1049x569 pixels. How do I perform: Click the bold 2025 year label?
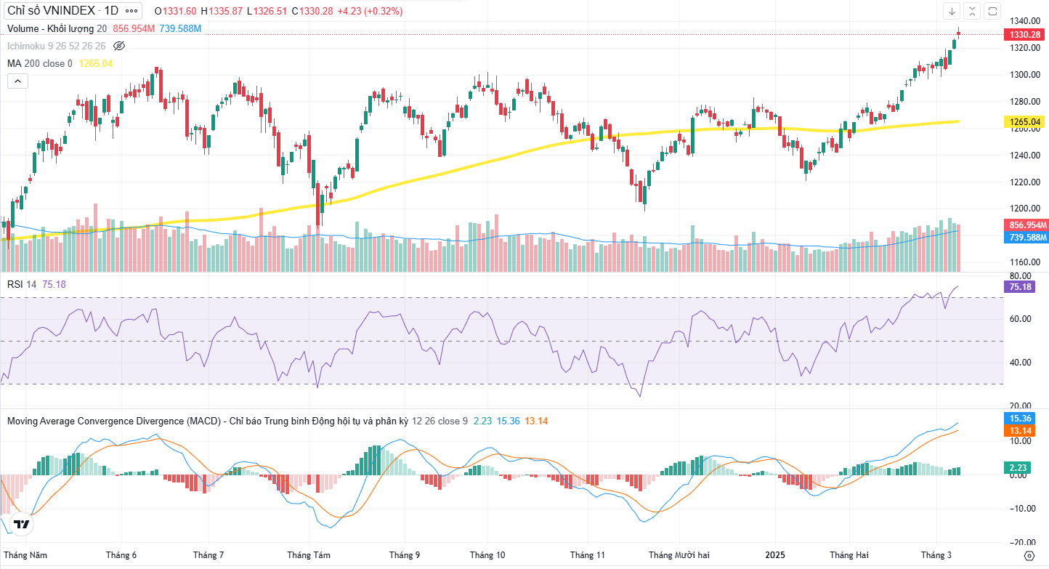(x=775, y=555)
